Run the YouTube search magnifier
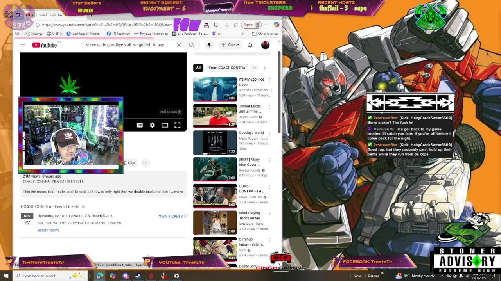 coord(191,45)
